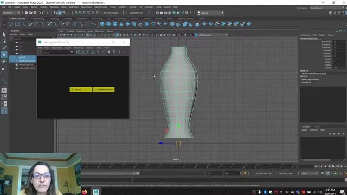Image resolution: width=347 pixels, height=195 pixels.
Task: Click the time slider track
Action: [188, 166]
